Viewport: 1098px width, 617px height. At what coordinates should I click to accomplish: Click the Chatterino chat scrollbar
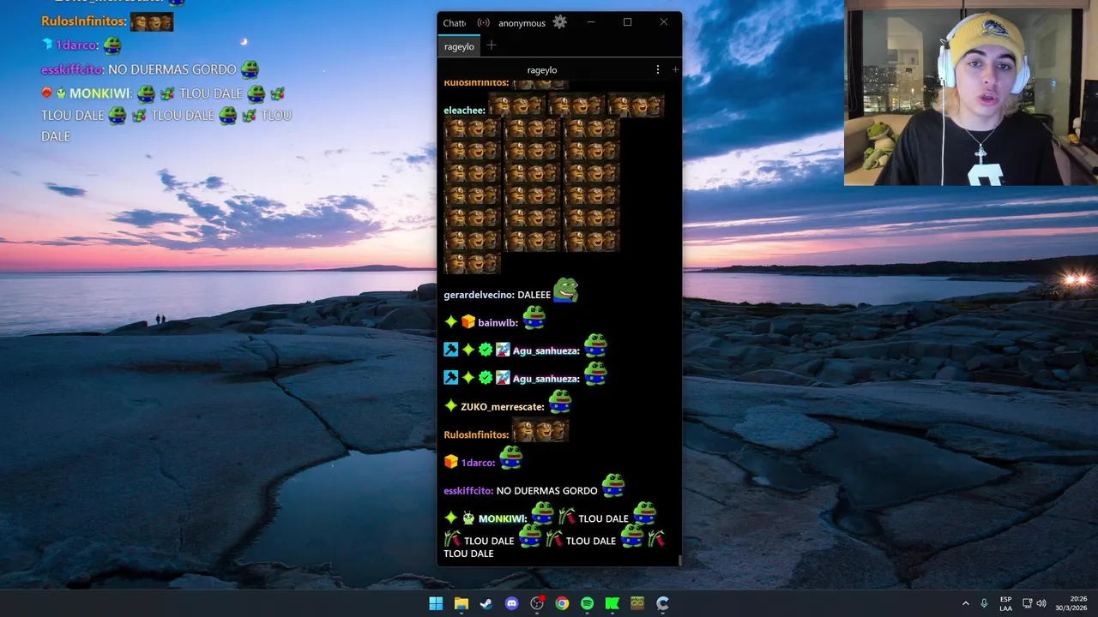pos(679,560)
